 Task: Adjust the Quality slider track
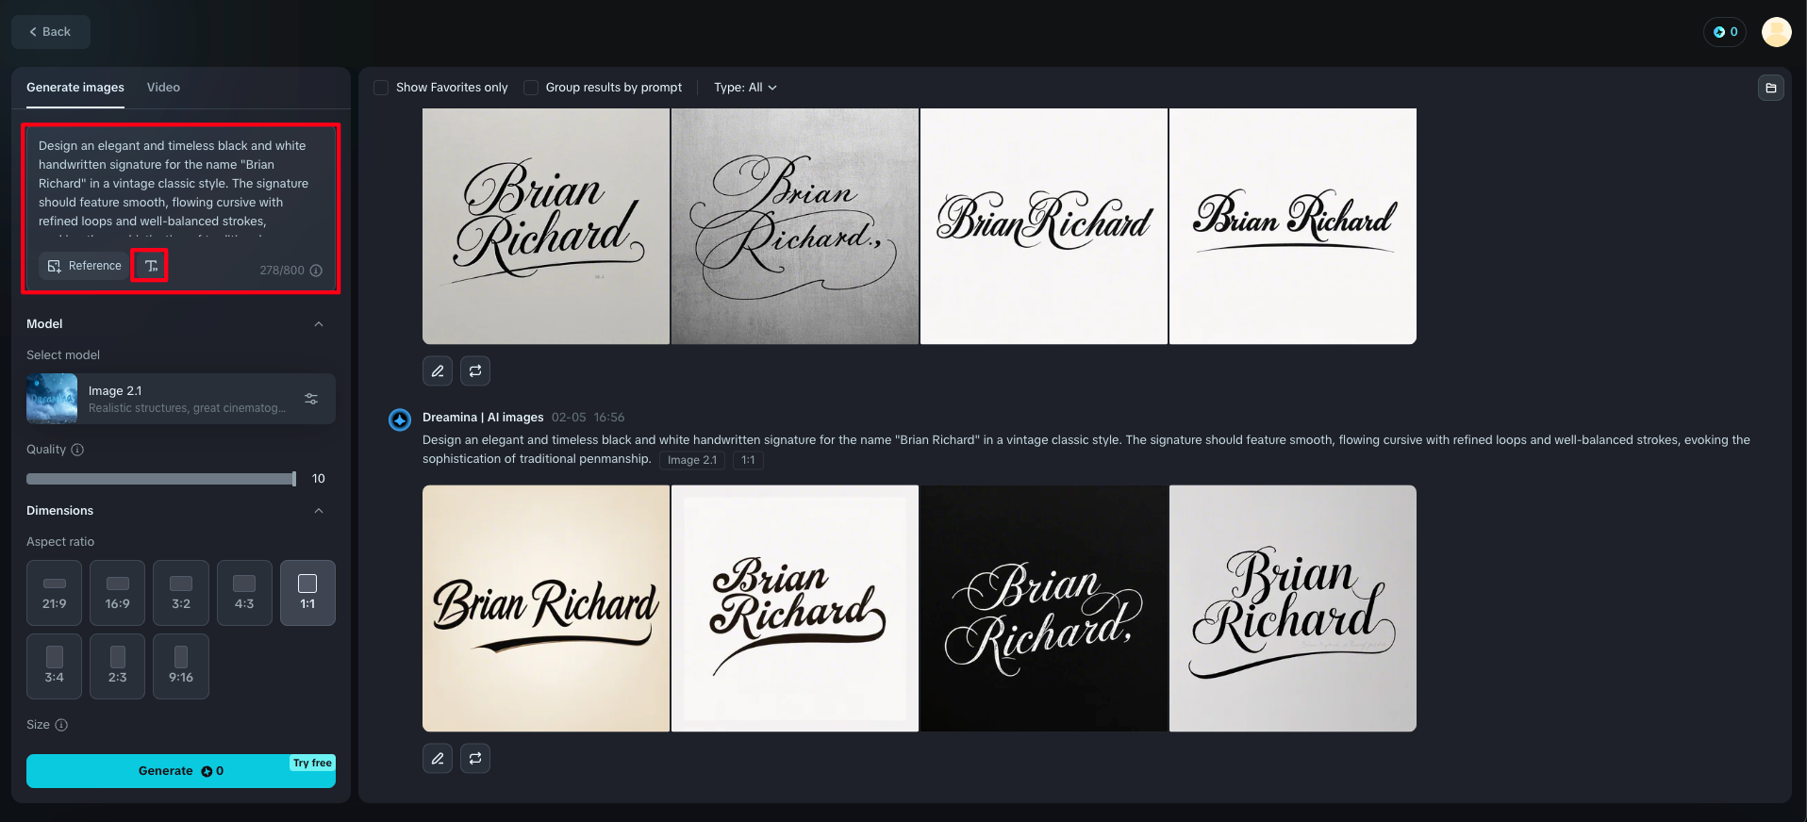[160, 479]
